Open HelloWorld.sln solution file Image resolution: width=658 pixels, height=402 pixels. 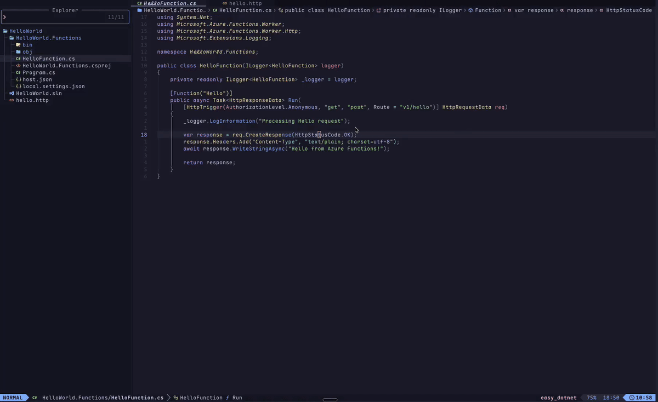click(x=39, y=93)
